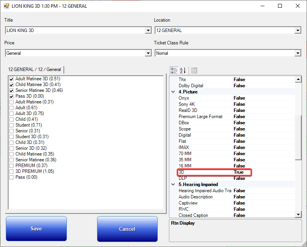Click property grid scrollbar down arrow

(x=298, y=214)
